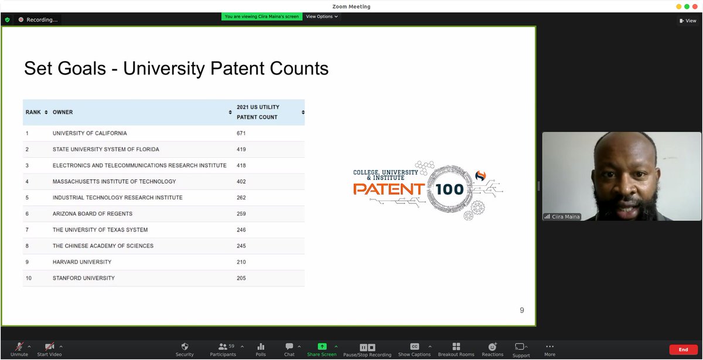Expand the chevron next to Participants
This screenshot has height=360, width=703.
(242, 346)
